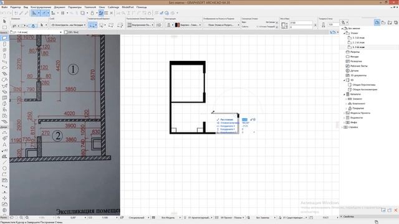Click the Redo icon in the toolbar
The image size is (399, 224).
(9, 13)
